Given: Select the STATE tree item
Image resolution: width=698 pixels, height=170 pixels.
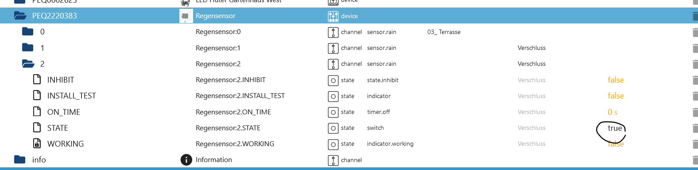Looking at the screenshot, I should point(58,128).
